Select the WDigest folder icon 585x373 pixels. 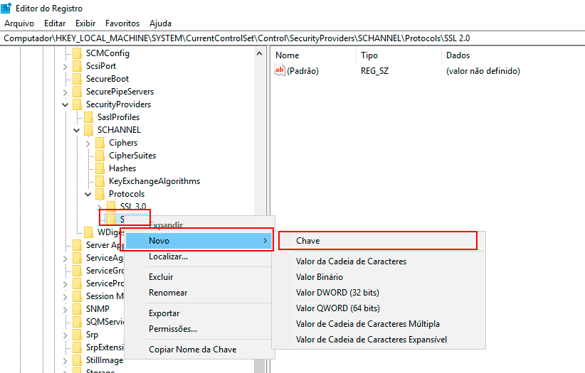(89, 232)
